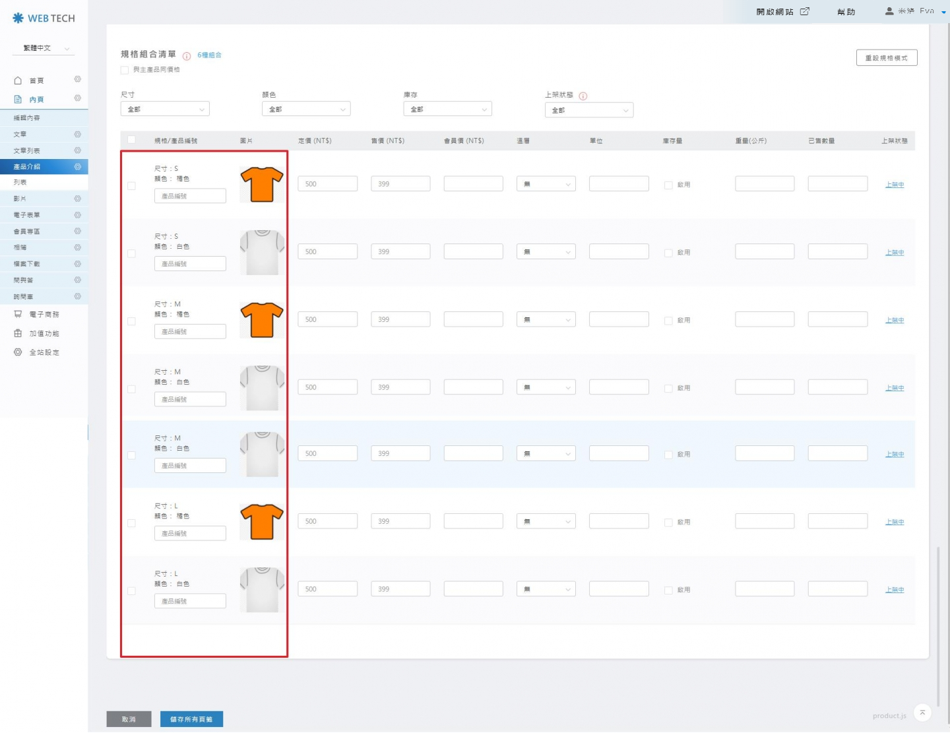
Task: Click the gear icon next to 產品介紹
Action: [x=77, y=167]
